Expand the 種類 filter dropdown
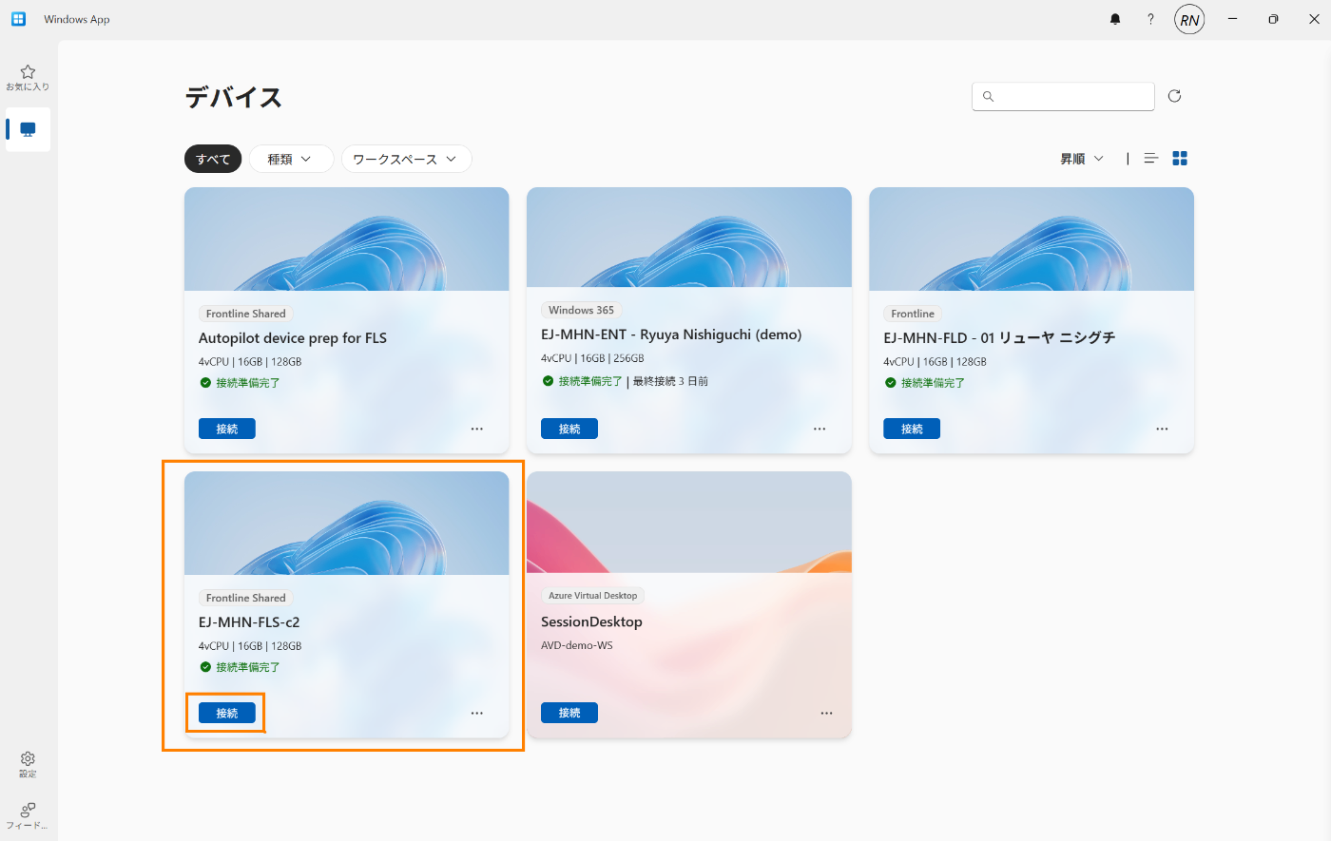This screenshot has width=1331, height=841. click(x=291, y=159)
